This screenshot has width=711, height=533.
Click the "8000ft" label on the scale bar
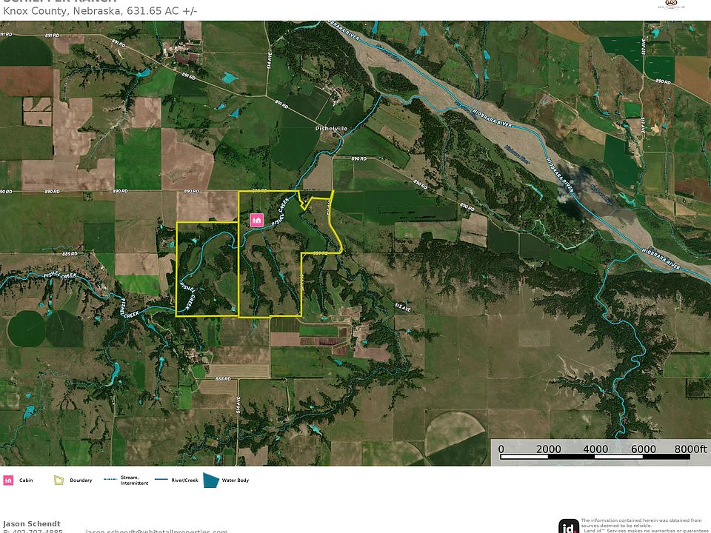point(690,449)
